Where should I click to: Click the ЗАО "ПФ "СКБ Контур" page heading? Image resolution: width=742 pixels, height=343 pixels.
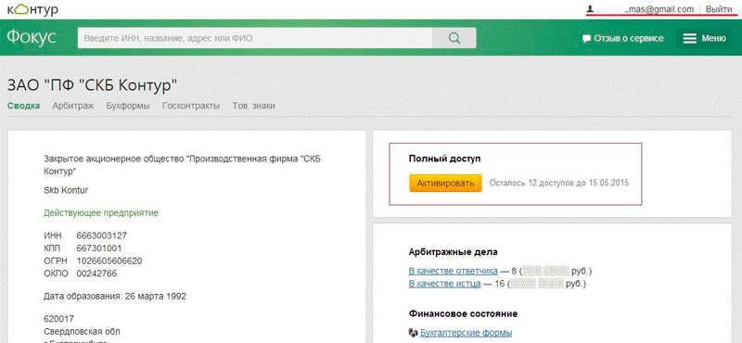(x=92, y=85)
